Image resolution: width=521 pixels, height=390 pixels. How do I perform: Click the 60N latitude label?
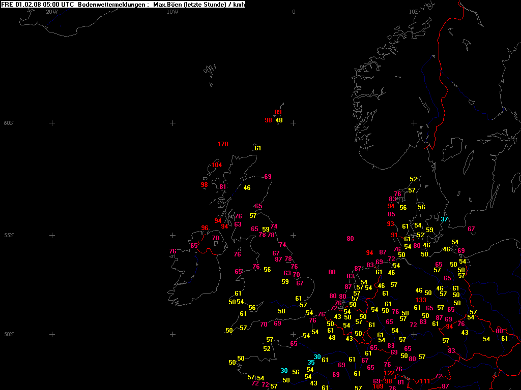click(x=9, y=123)
